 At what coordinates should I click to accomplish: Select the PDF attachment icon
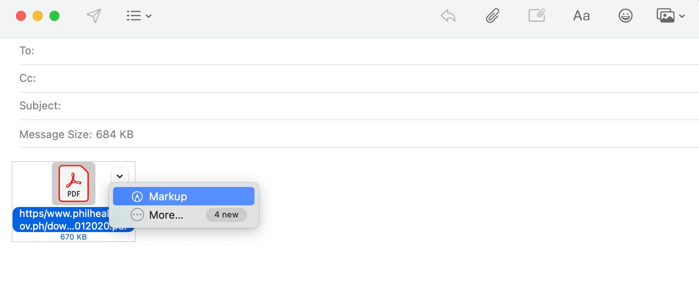tap(74, 184)
